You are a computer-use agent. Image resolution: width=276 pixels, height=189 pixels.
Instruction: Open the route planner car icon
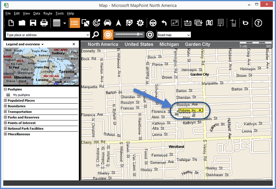[107, 23]
